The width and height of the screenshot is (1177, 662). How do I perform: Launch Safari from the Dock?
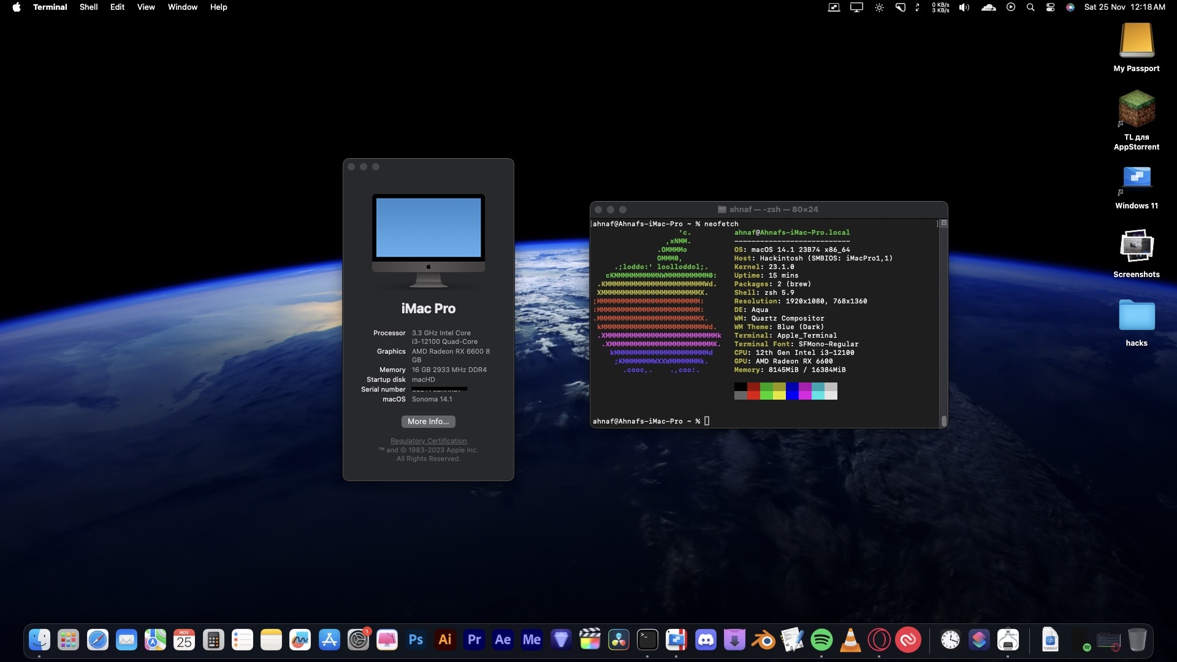(x=97, y=640)
